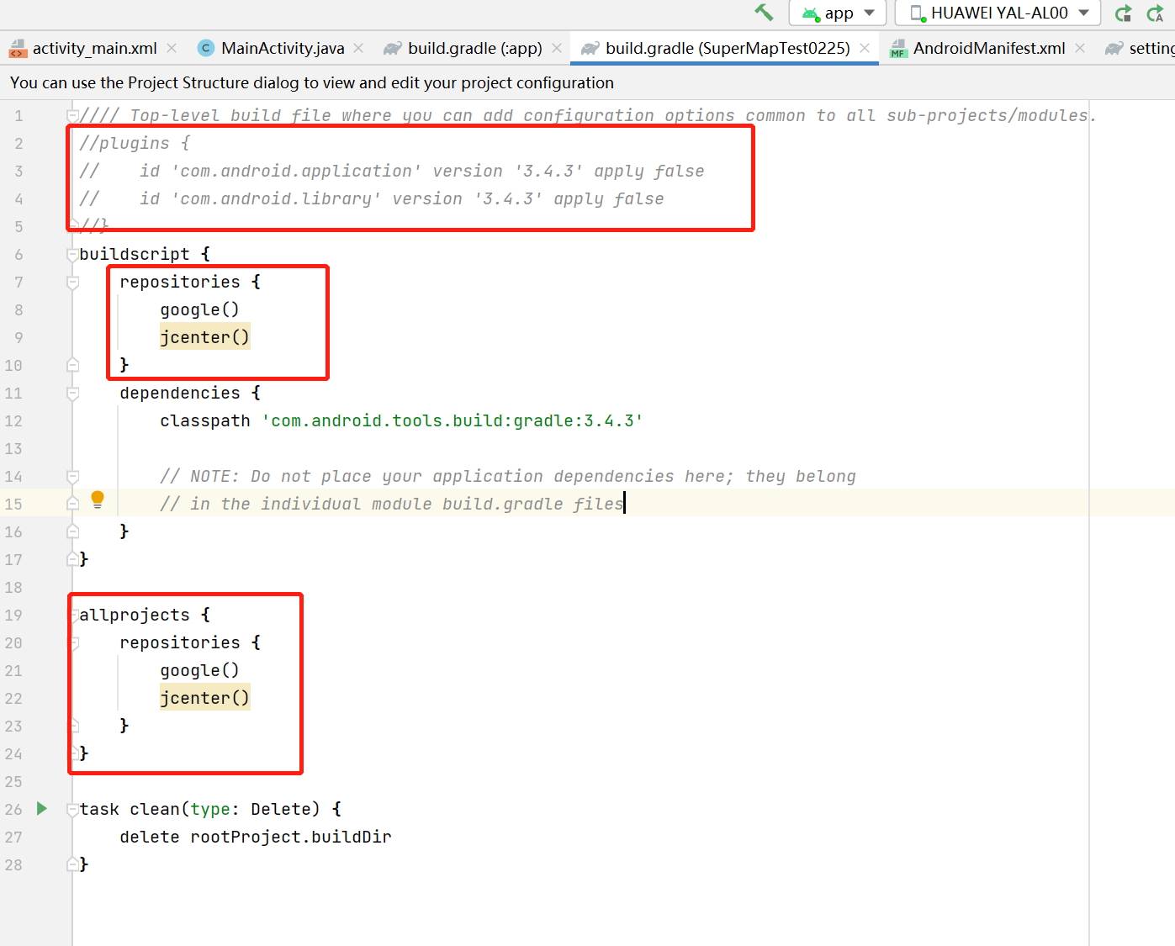The image size is (1175, 946).
Task: Collapse the top comment fold marker on line 1
Action: point(73,116)
